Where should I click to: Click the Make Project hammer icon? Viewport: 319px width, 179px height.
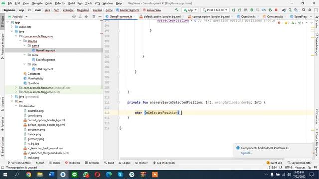177,10
